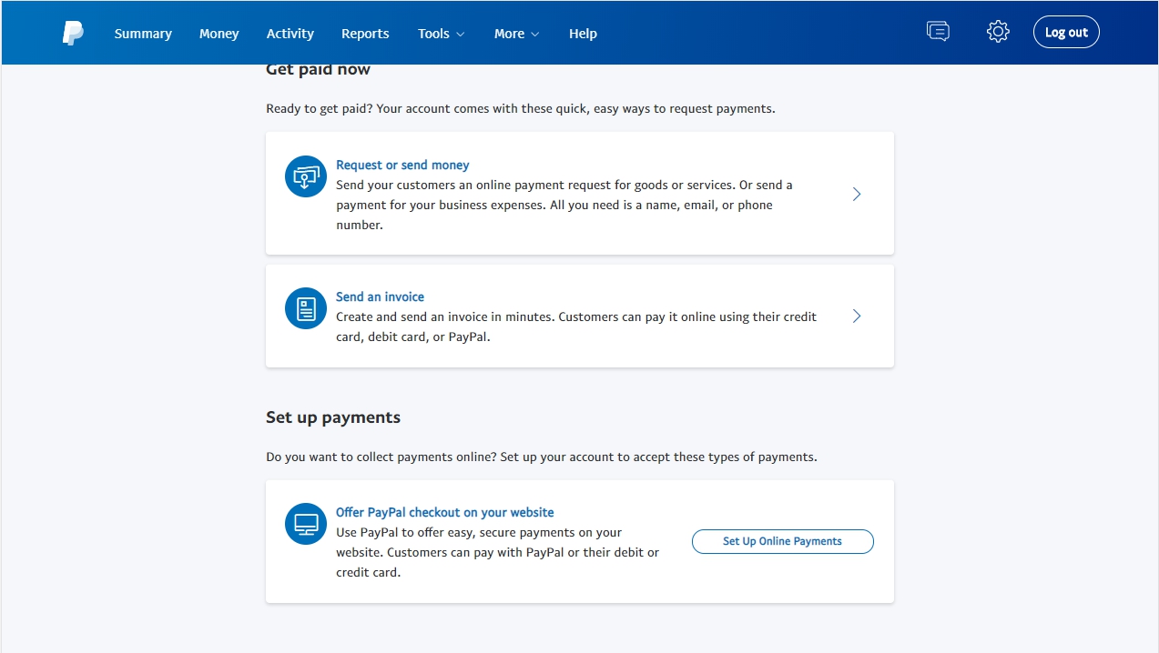1159x653 pixels.
Task: Open the Reports section
Action: click(x=365, y=33)
